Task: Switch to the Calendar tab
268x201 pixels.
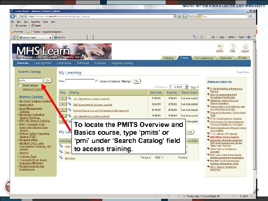Action: point(226,58)
